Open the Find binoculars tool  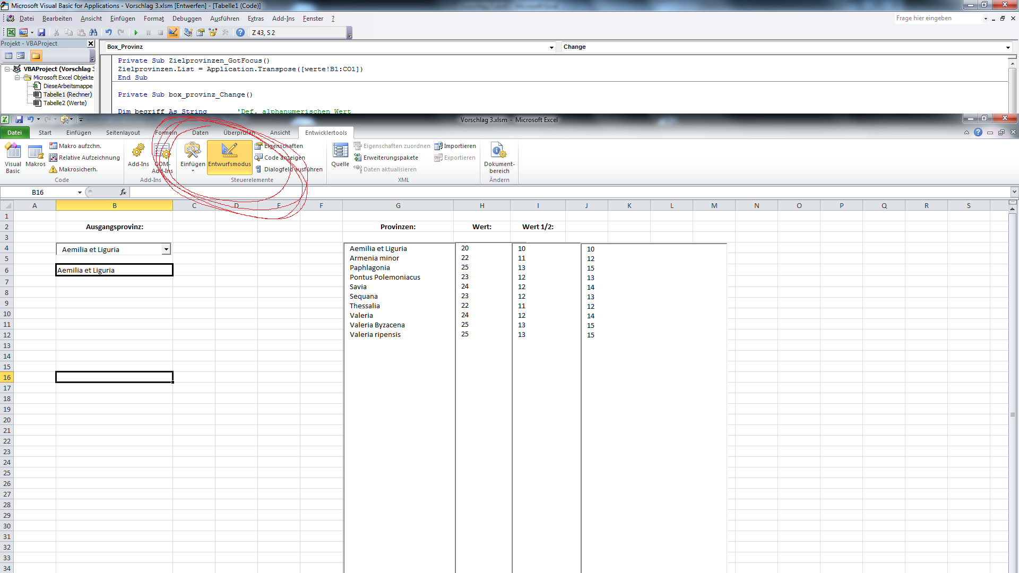93,33
